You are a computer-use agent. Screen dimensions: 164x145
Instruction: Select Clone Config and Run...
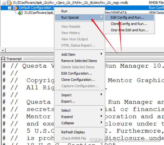pyautogui.click(x=129, y=24)
